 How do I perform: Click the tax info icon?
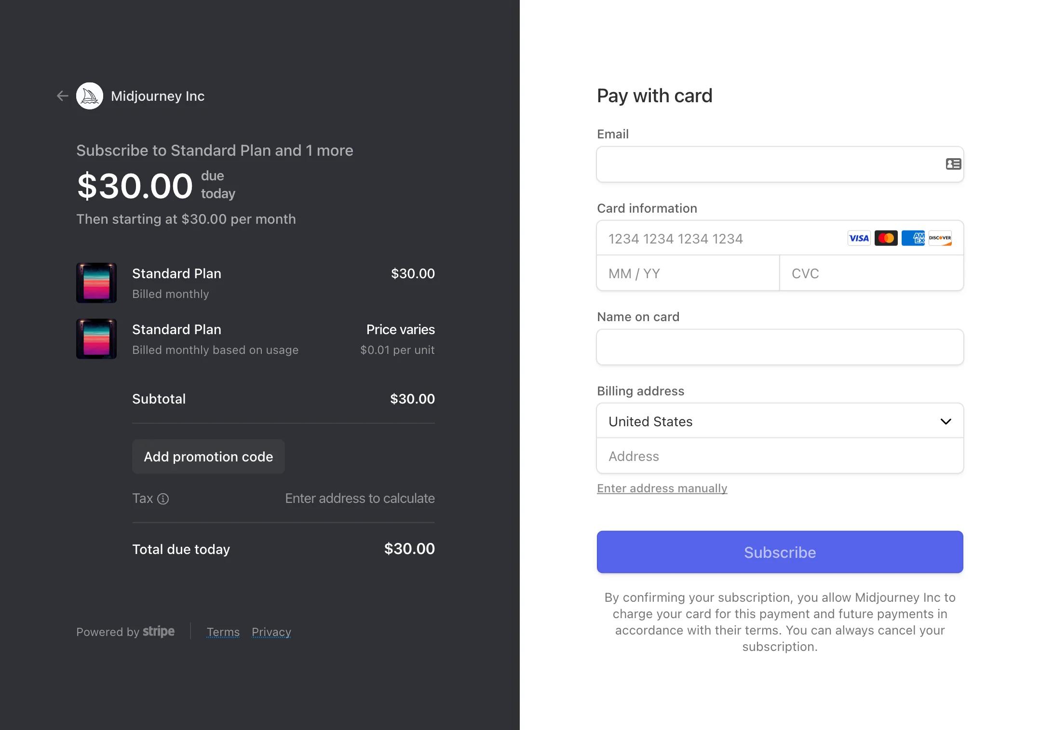(163, 499)
